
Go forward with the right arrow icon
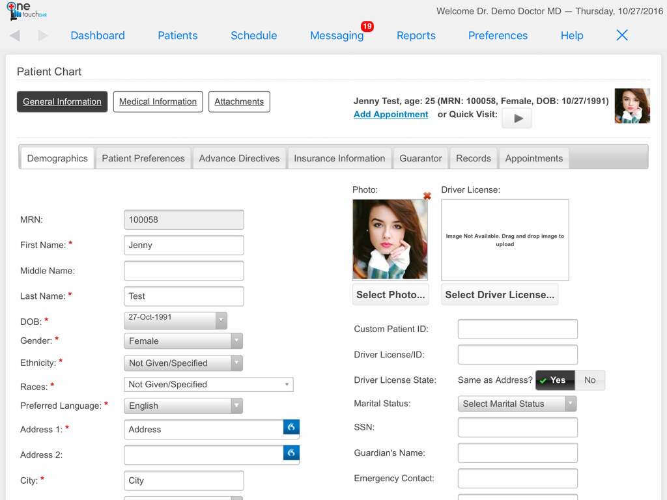coord(43,36)
